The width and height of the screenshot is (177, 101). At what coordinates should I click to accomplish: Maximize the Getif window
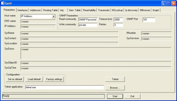tap(169, 3)
